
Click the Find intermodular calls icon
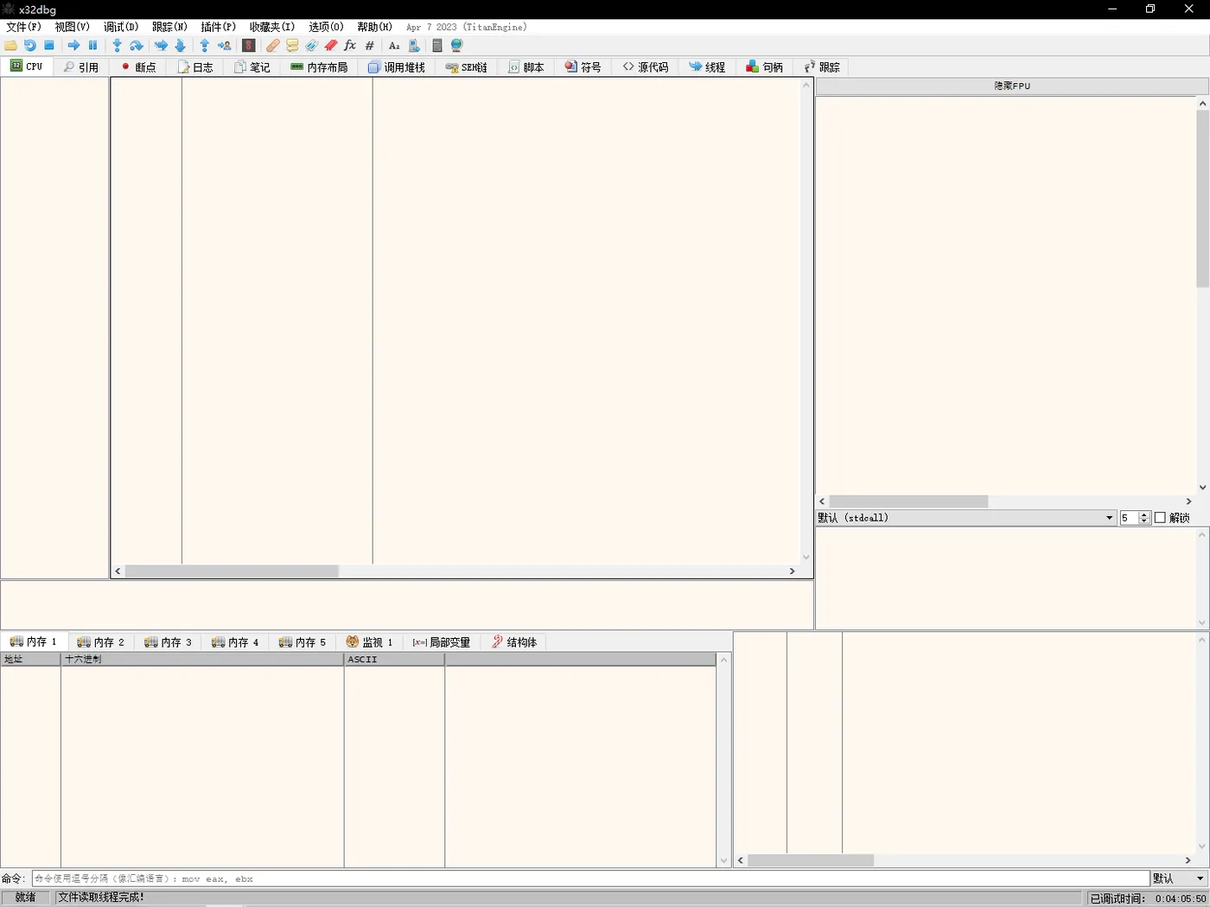coord(414,45)
